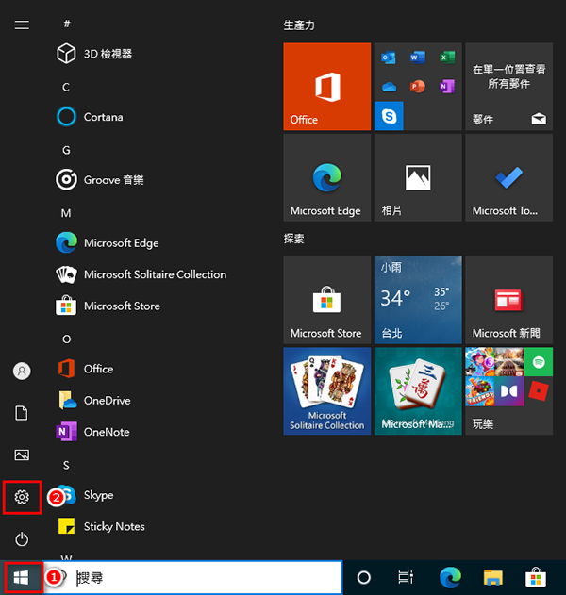Open Documents icon in Start sidebar

(x=22, y=413)
